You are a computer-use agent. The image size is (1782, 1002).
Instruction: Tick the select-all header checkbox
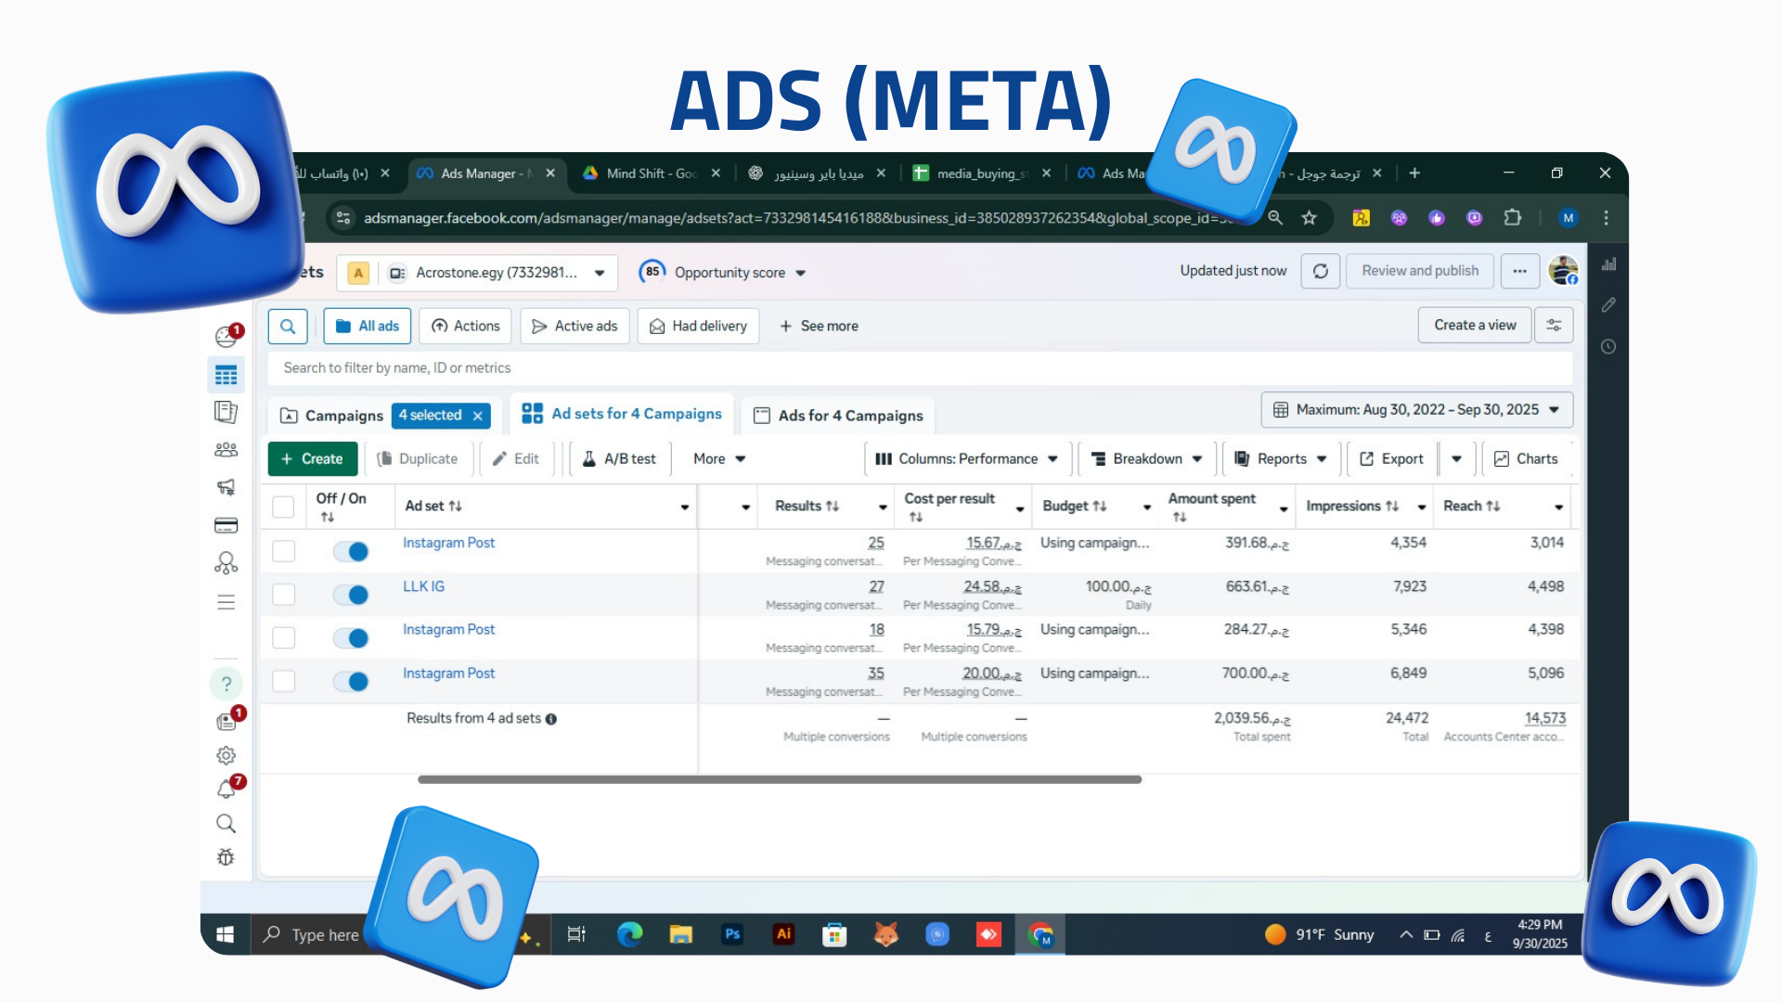pos(283,507)
